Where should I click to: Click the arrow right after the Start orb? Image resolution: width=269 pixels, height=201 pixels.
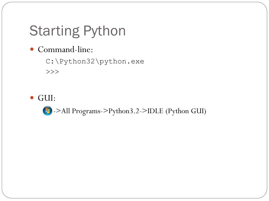[57, 111]
